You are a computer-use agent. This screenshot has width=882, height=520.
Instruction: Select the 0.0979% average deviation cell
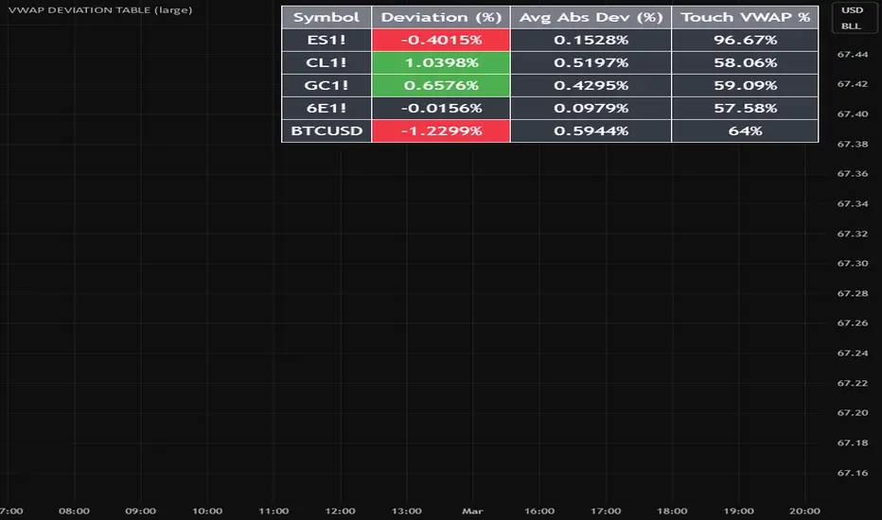coord(591,108)
